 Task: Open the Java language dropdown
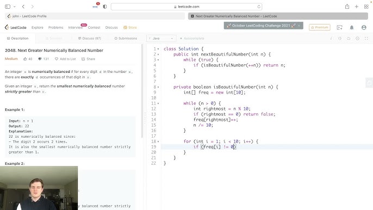click(x=161, y=38)
